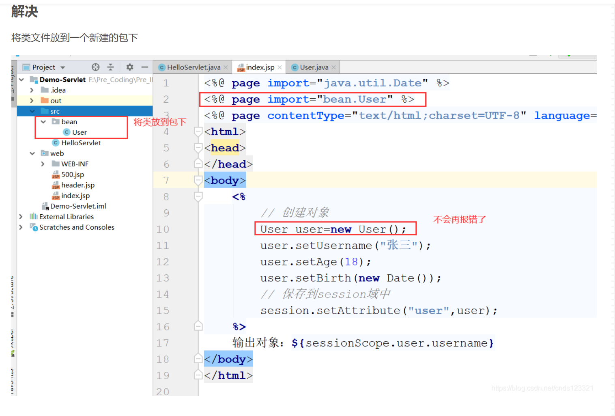615x416 pixels.
Task: Click fold end marker at line 16
Action: click(x=198, y=326)
